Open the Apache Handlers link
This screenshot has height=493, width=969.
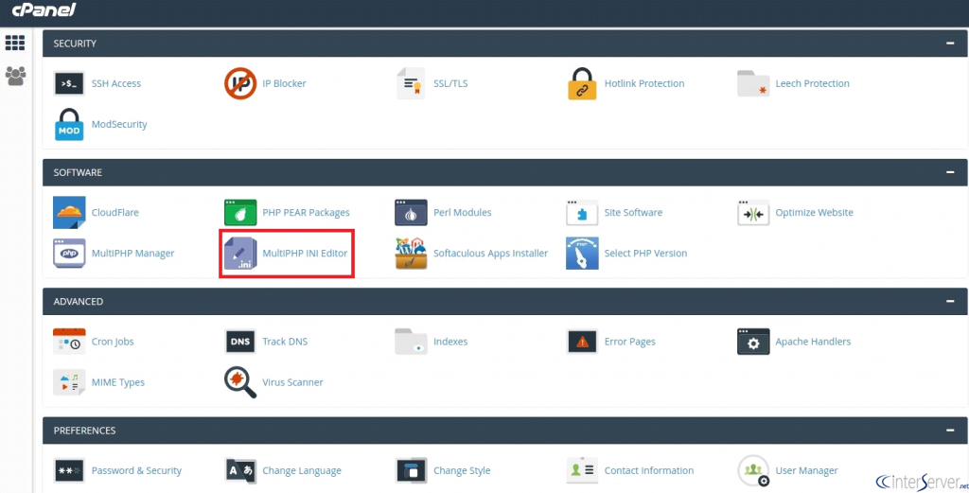point(813,342)
